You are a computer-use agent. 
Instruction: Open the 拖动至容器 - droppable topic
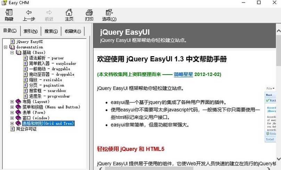(52, 74)
